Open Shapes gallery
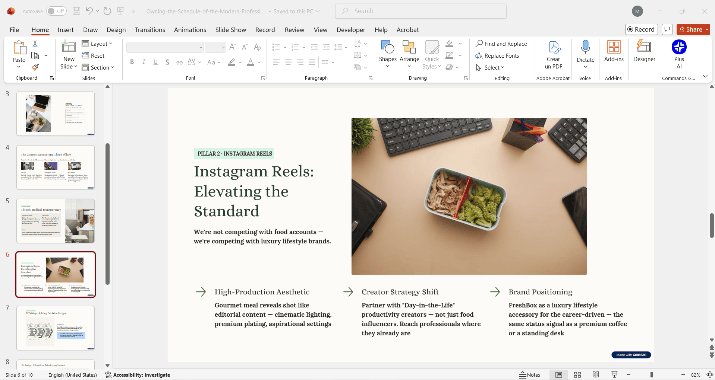715x380 pixels. (x=388, y=54)
